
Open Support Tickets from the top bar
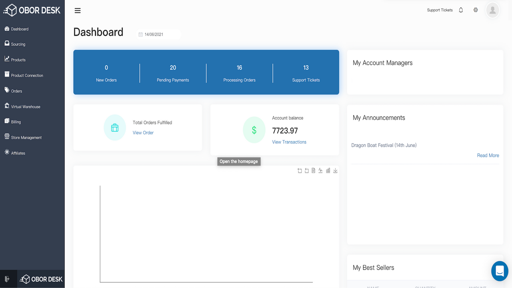click(x=440, y=10)
